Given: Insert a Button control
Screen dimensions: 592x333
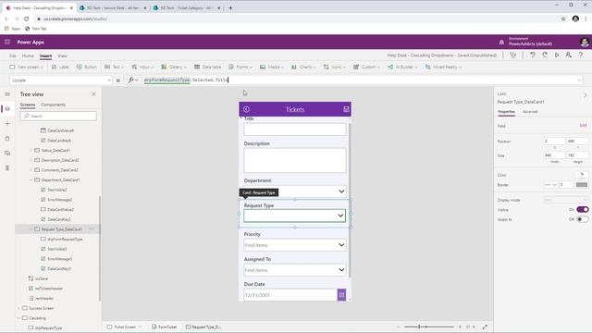Looking at the screenshot, I should click(x=86, y=67).
